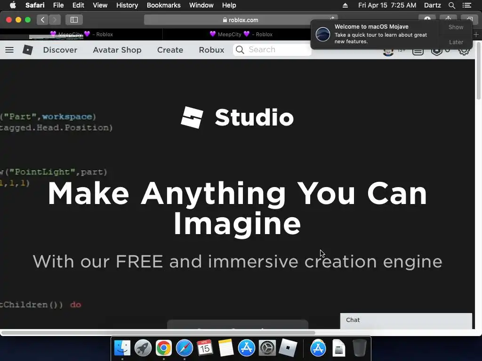Open Safari's downloads button
This screenshot has height=361, width=482.
[x=427, y=18]
